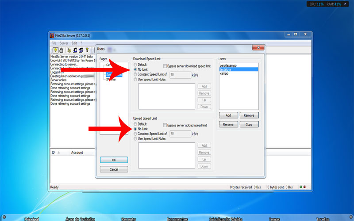The height and width of the screenshot is (221, 354).
Task: Switch to the Documentos dock tab
Action: (x=177, y=219)
